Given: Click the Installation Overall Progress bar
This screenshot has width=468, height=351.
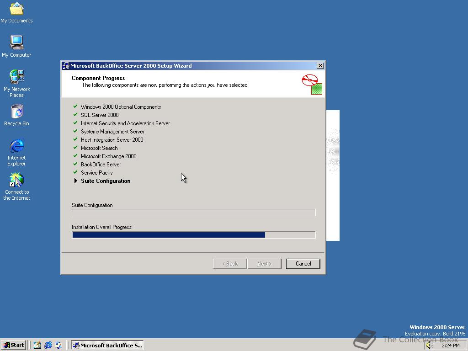Looking at the screenshot, I should point(194,235).
